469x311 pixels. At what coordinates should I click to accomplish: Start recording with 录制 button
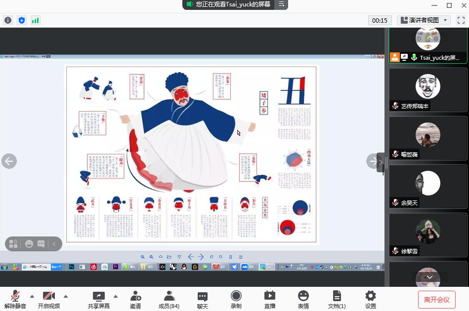pos(236,299)
